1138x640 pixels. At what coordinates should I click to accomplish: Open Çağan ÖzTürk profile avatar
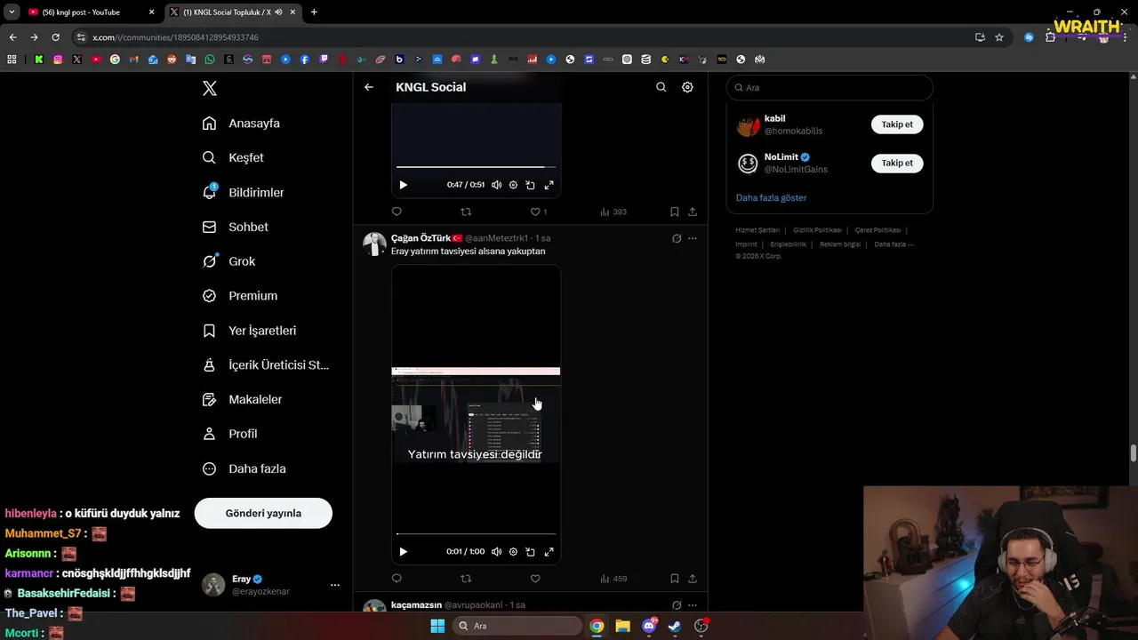click(374, 244)
